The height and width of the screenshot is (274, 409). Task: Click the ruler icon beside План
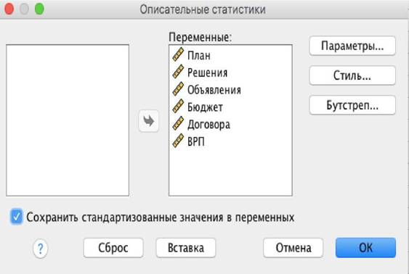[178, 54]
